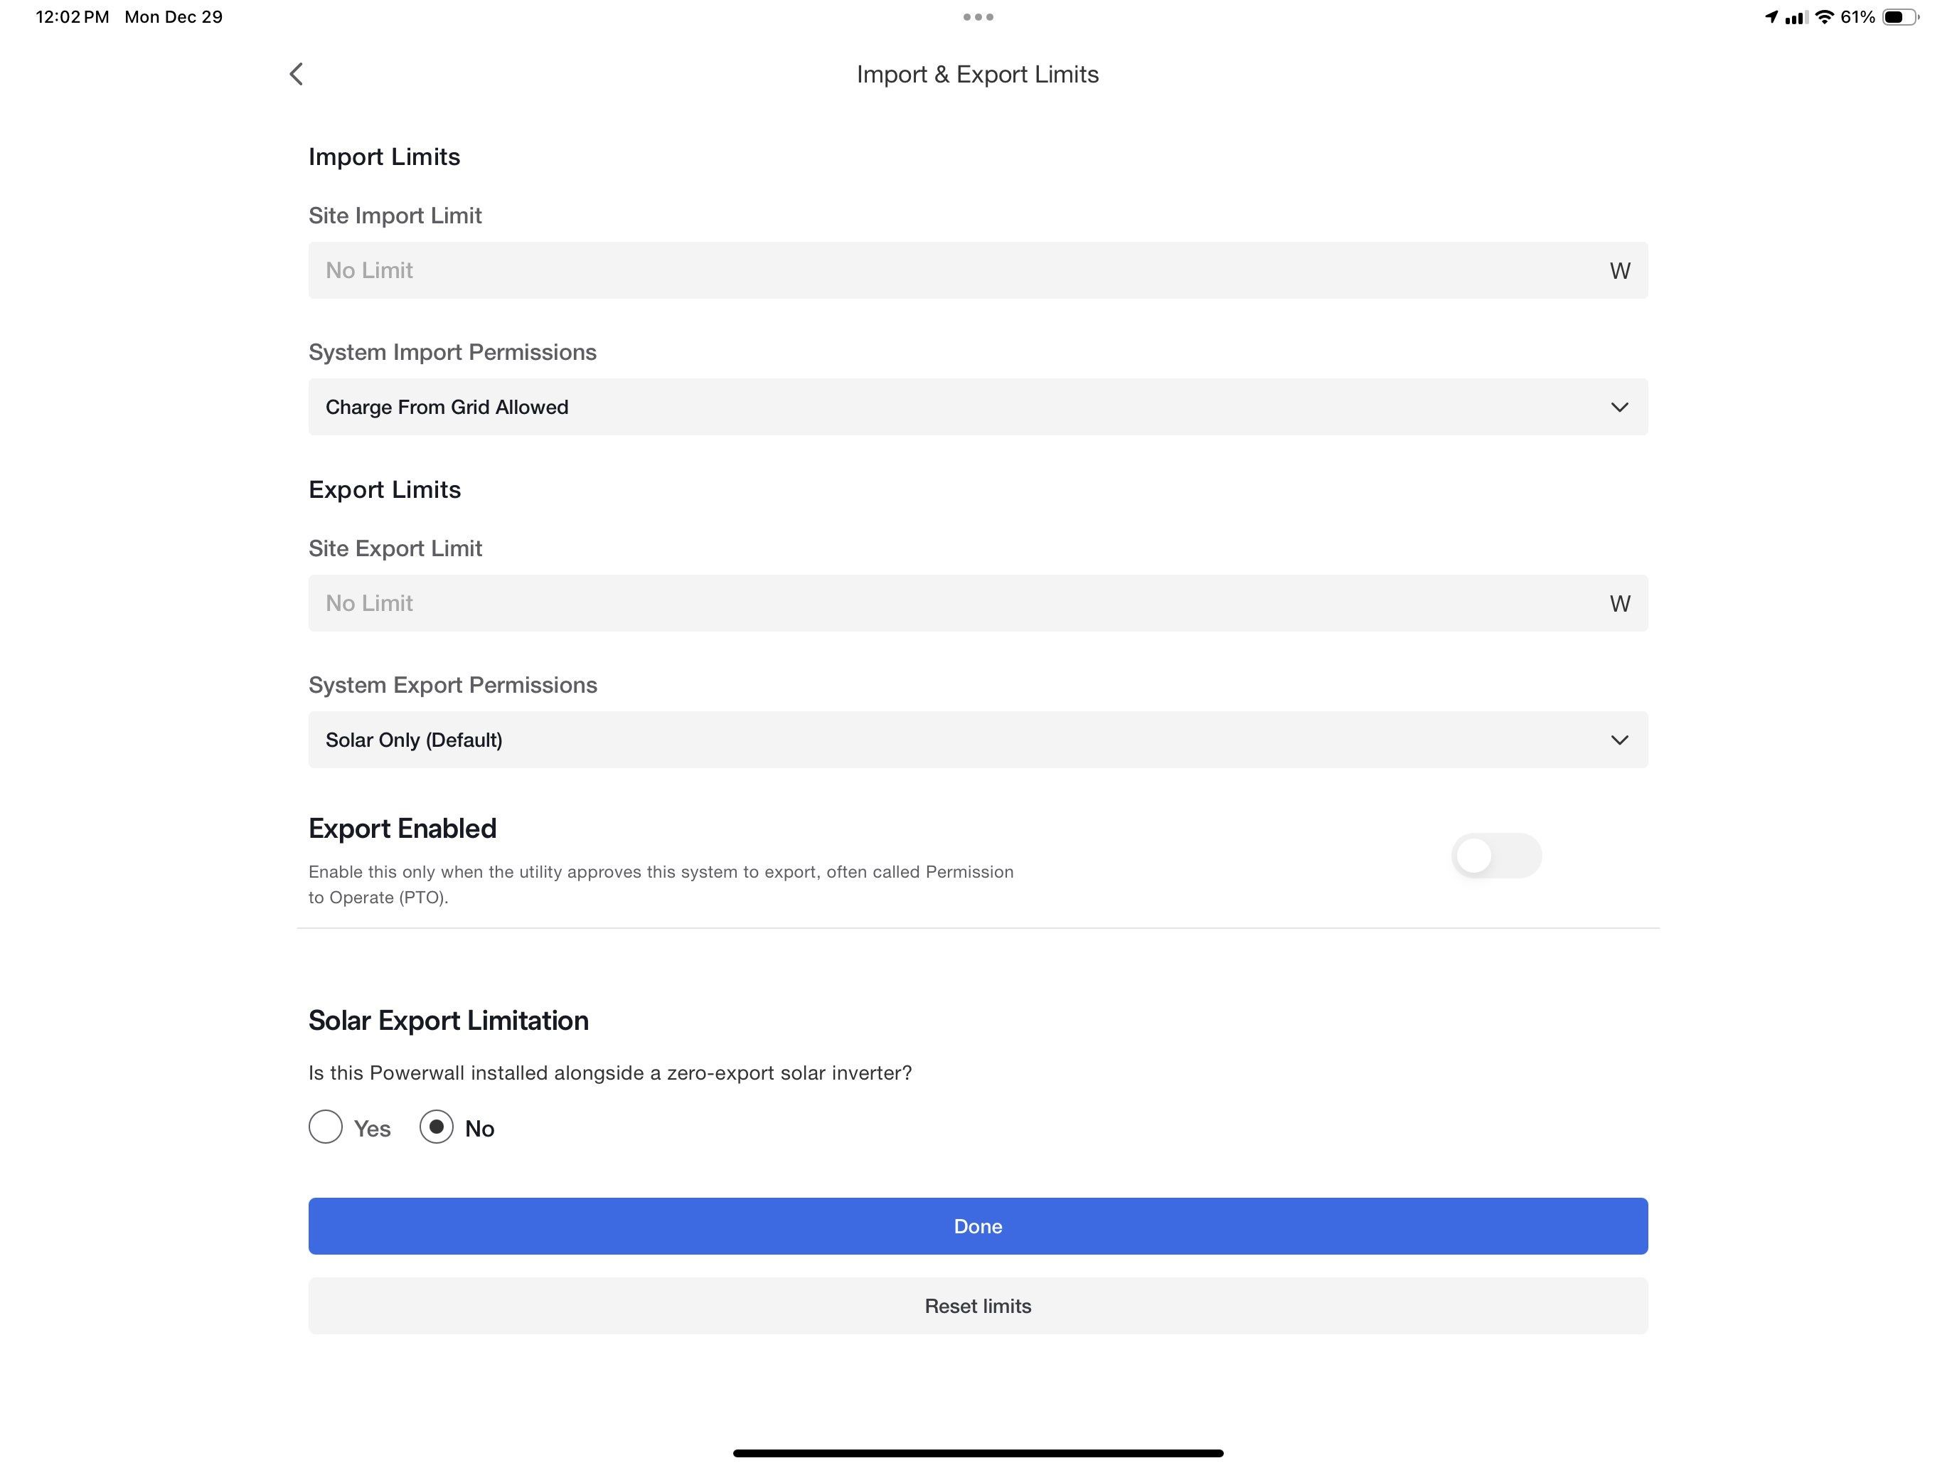
Task: Tap the 61% battery percentage
Action: 1857,17
